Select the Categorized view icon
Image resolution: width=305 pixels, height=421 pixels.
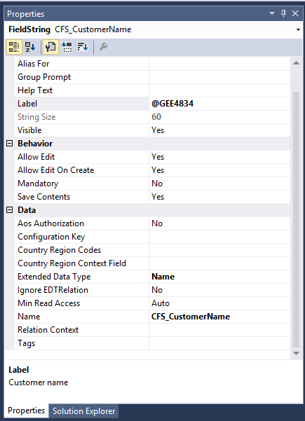point(14,47)
